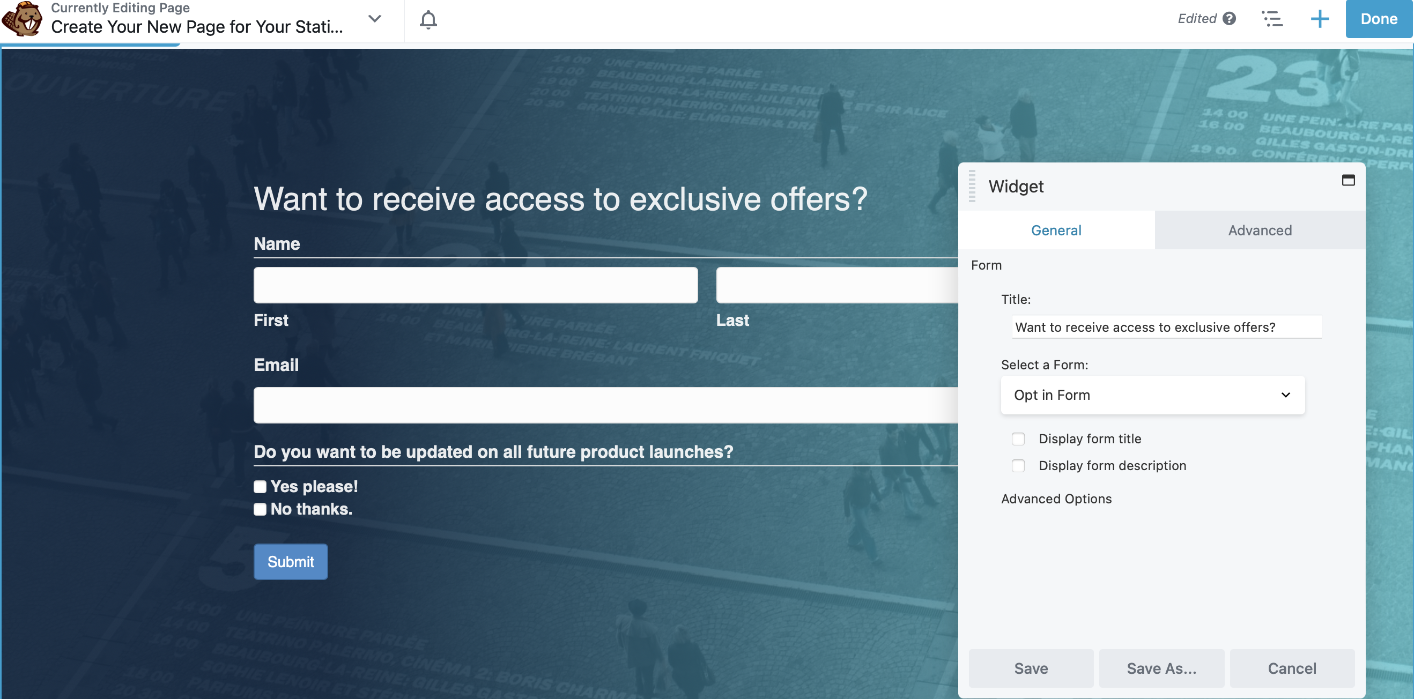Viewport: 1414px width, 699px height.
Task: Click the Advanced tab in Widget panel
Action: (x=1259, y=229)
